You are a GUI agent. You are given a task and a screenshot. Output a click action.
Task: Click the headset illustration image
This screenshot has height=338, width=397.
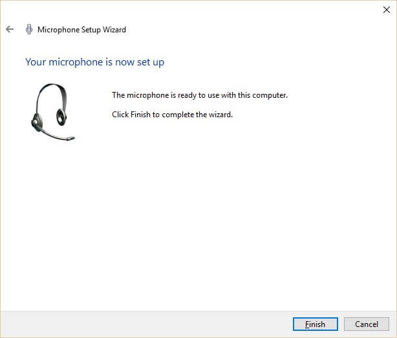(53, 112)
